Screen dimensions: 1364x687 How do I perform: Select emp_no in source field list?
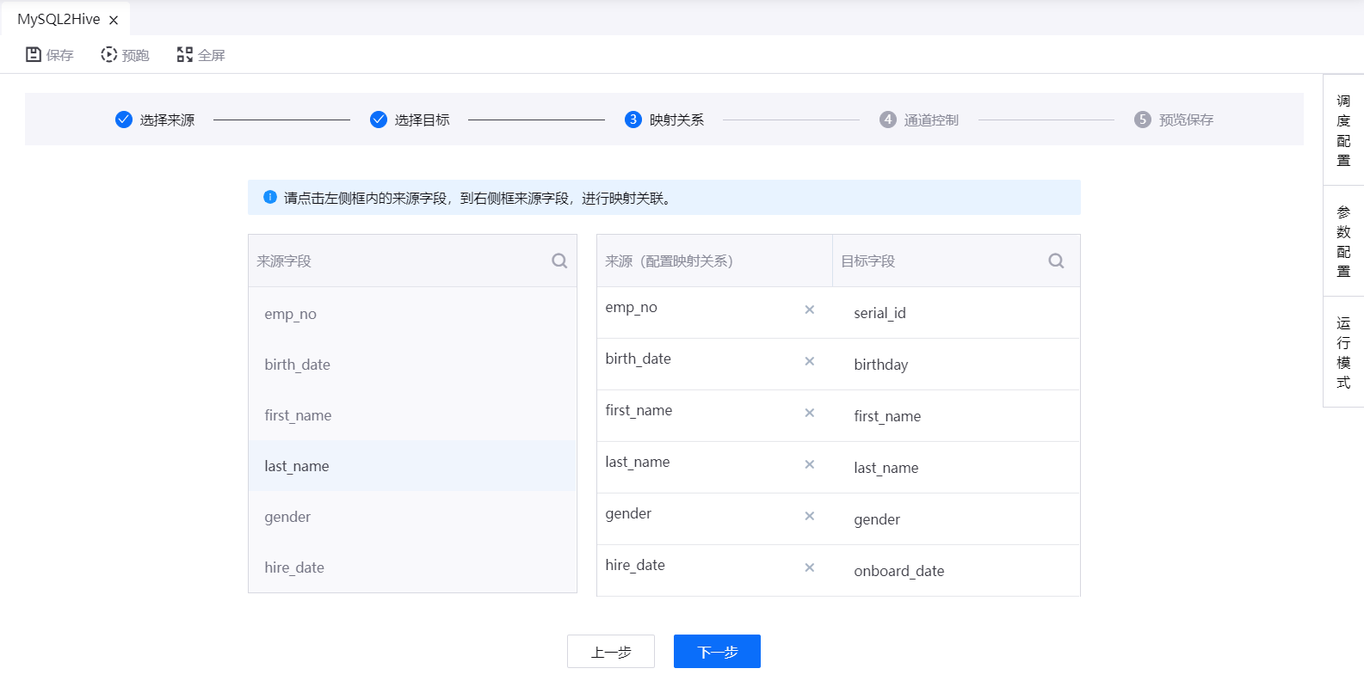412,314
